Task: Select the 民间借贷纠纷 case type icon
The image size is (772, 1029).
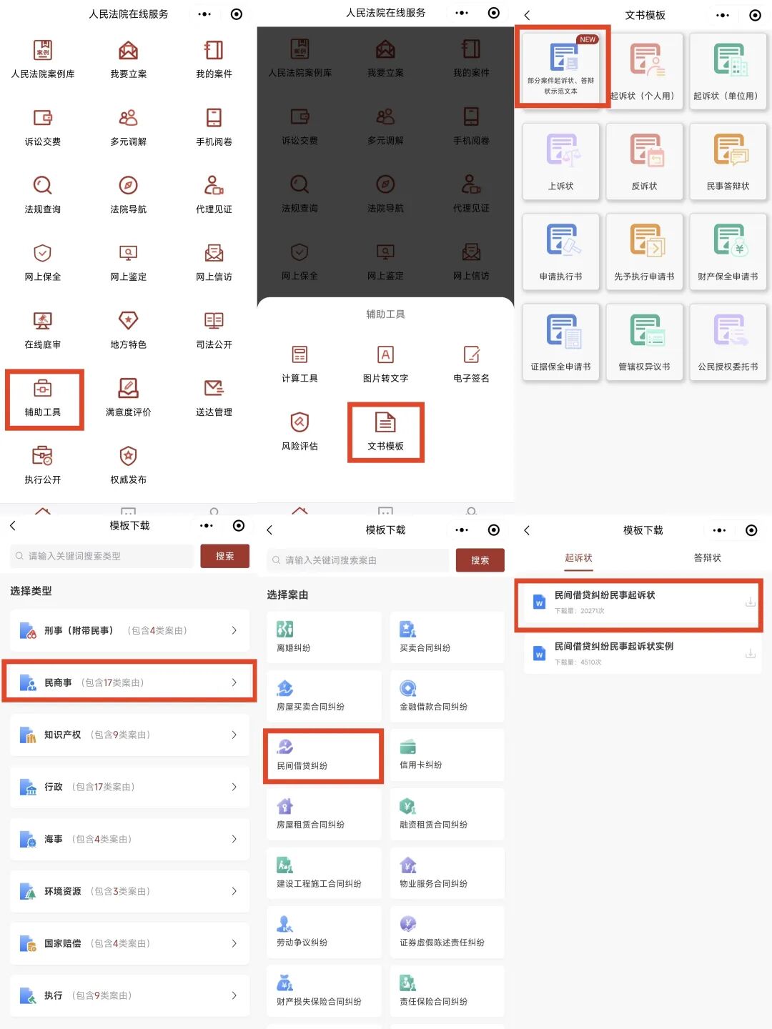Action: (x=323, y=755)
